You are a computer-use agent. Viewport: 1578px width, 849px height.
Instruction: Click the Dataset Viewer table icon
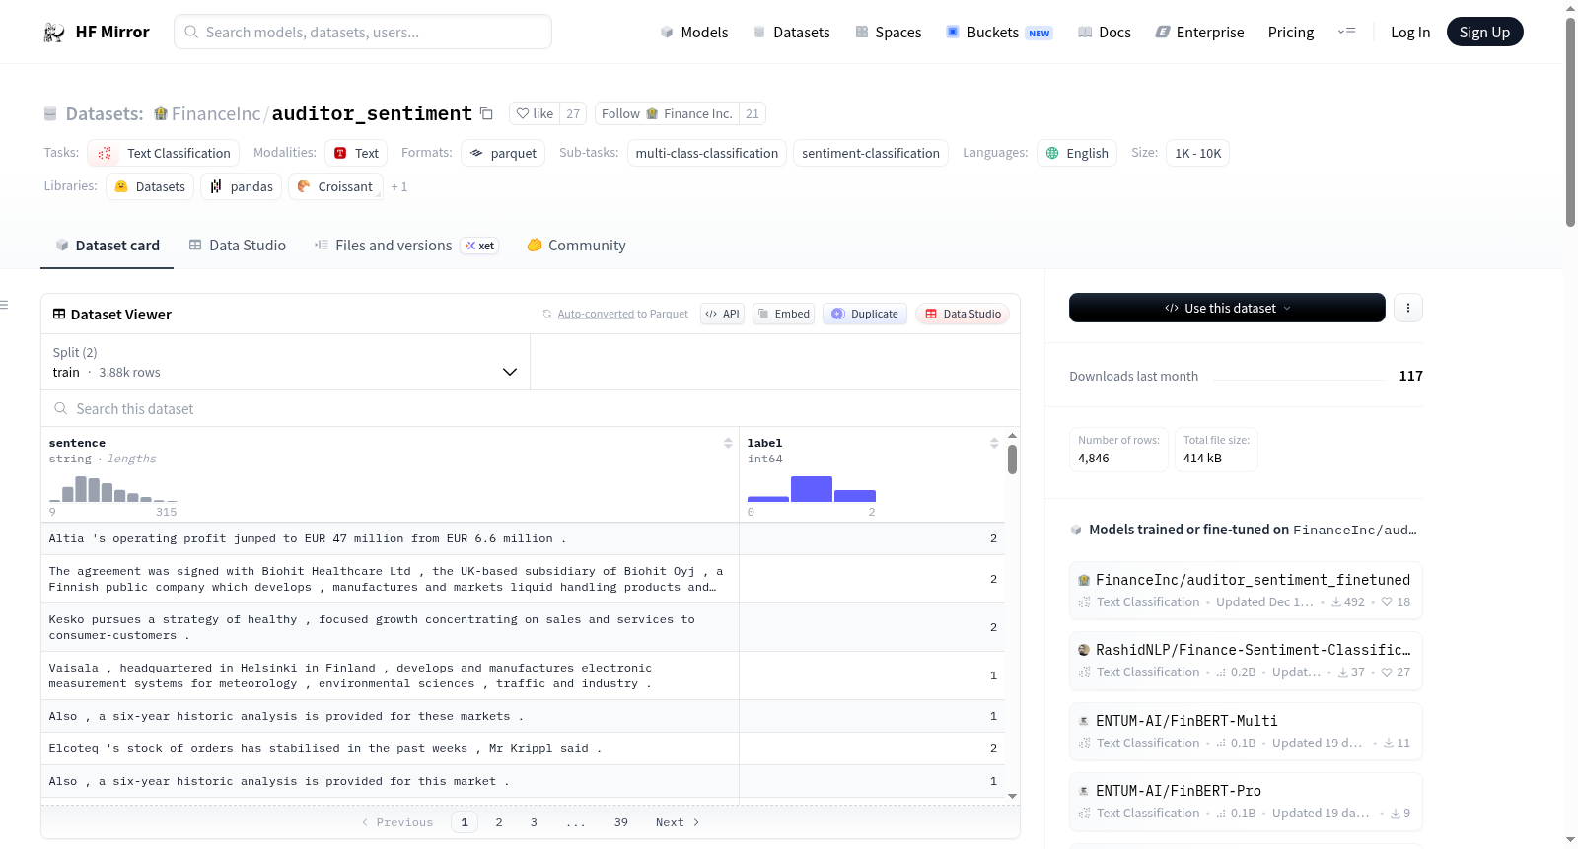tap(59, 314)
